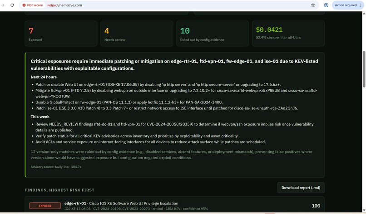Click the scrollbar up arrow
Viewport: 366px width, 214px height.
click(364, 14)
